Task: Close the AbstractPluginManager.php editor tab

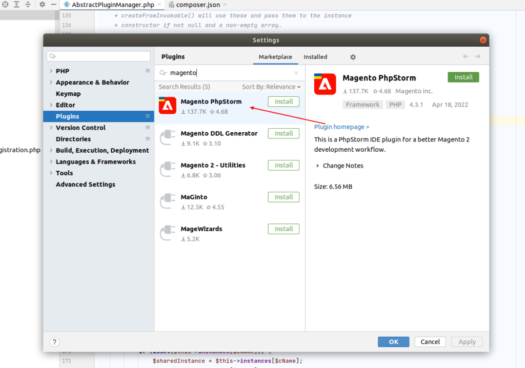Action: [x=159, y=4]
